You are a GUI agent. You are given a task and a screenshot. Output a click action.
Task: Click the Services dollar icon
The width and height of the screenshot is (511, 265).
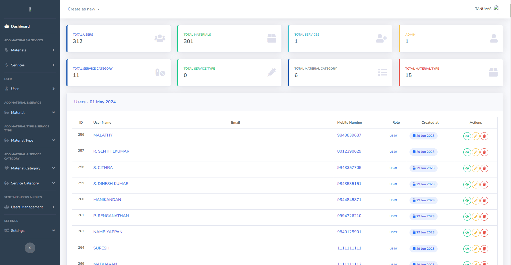click(x=6, y=65)
